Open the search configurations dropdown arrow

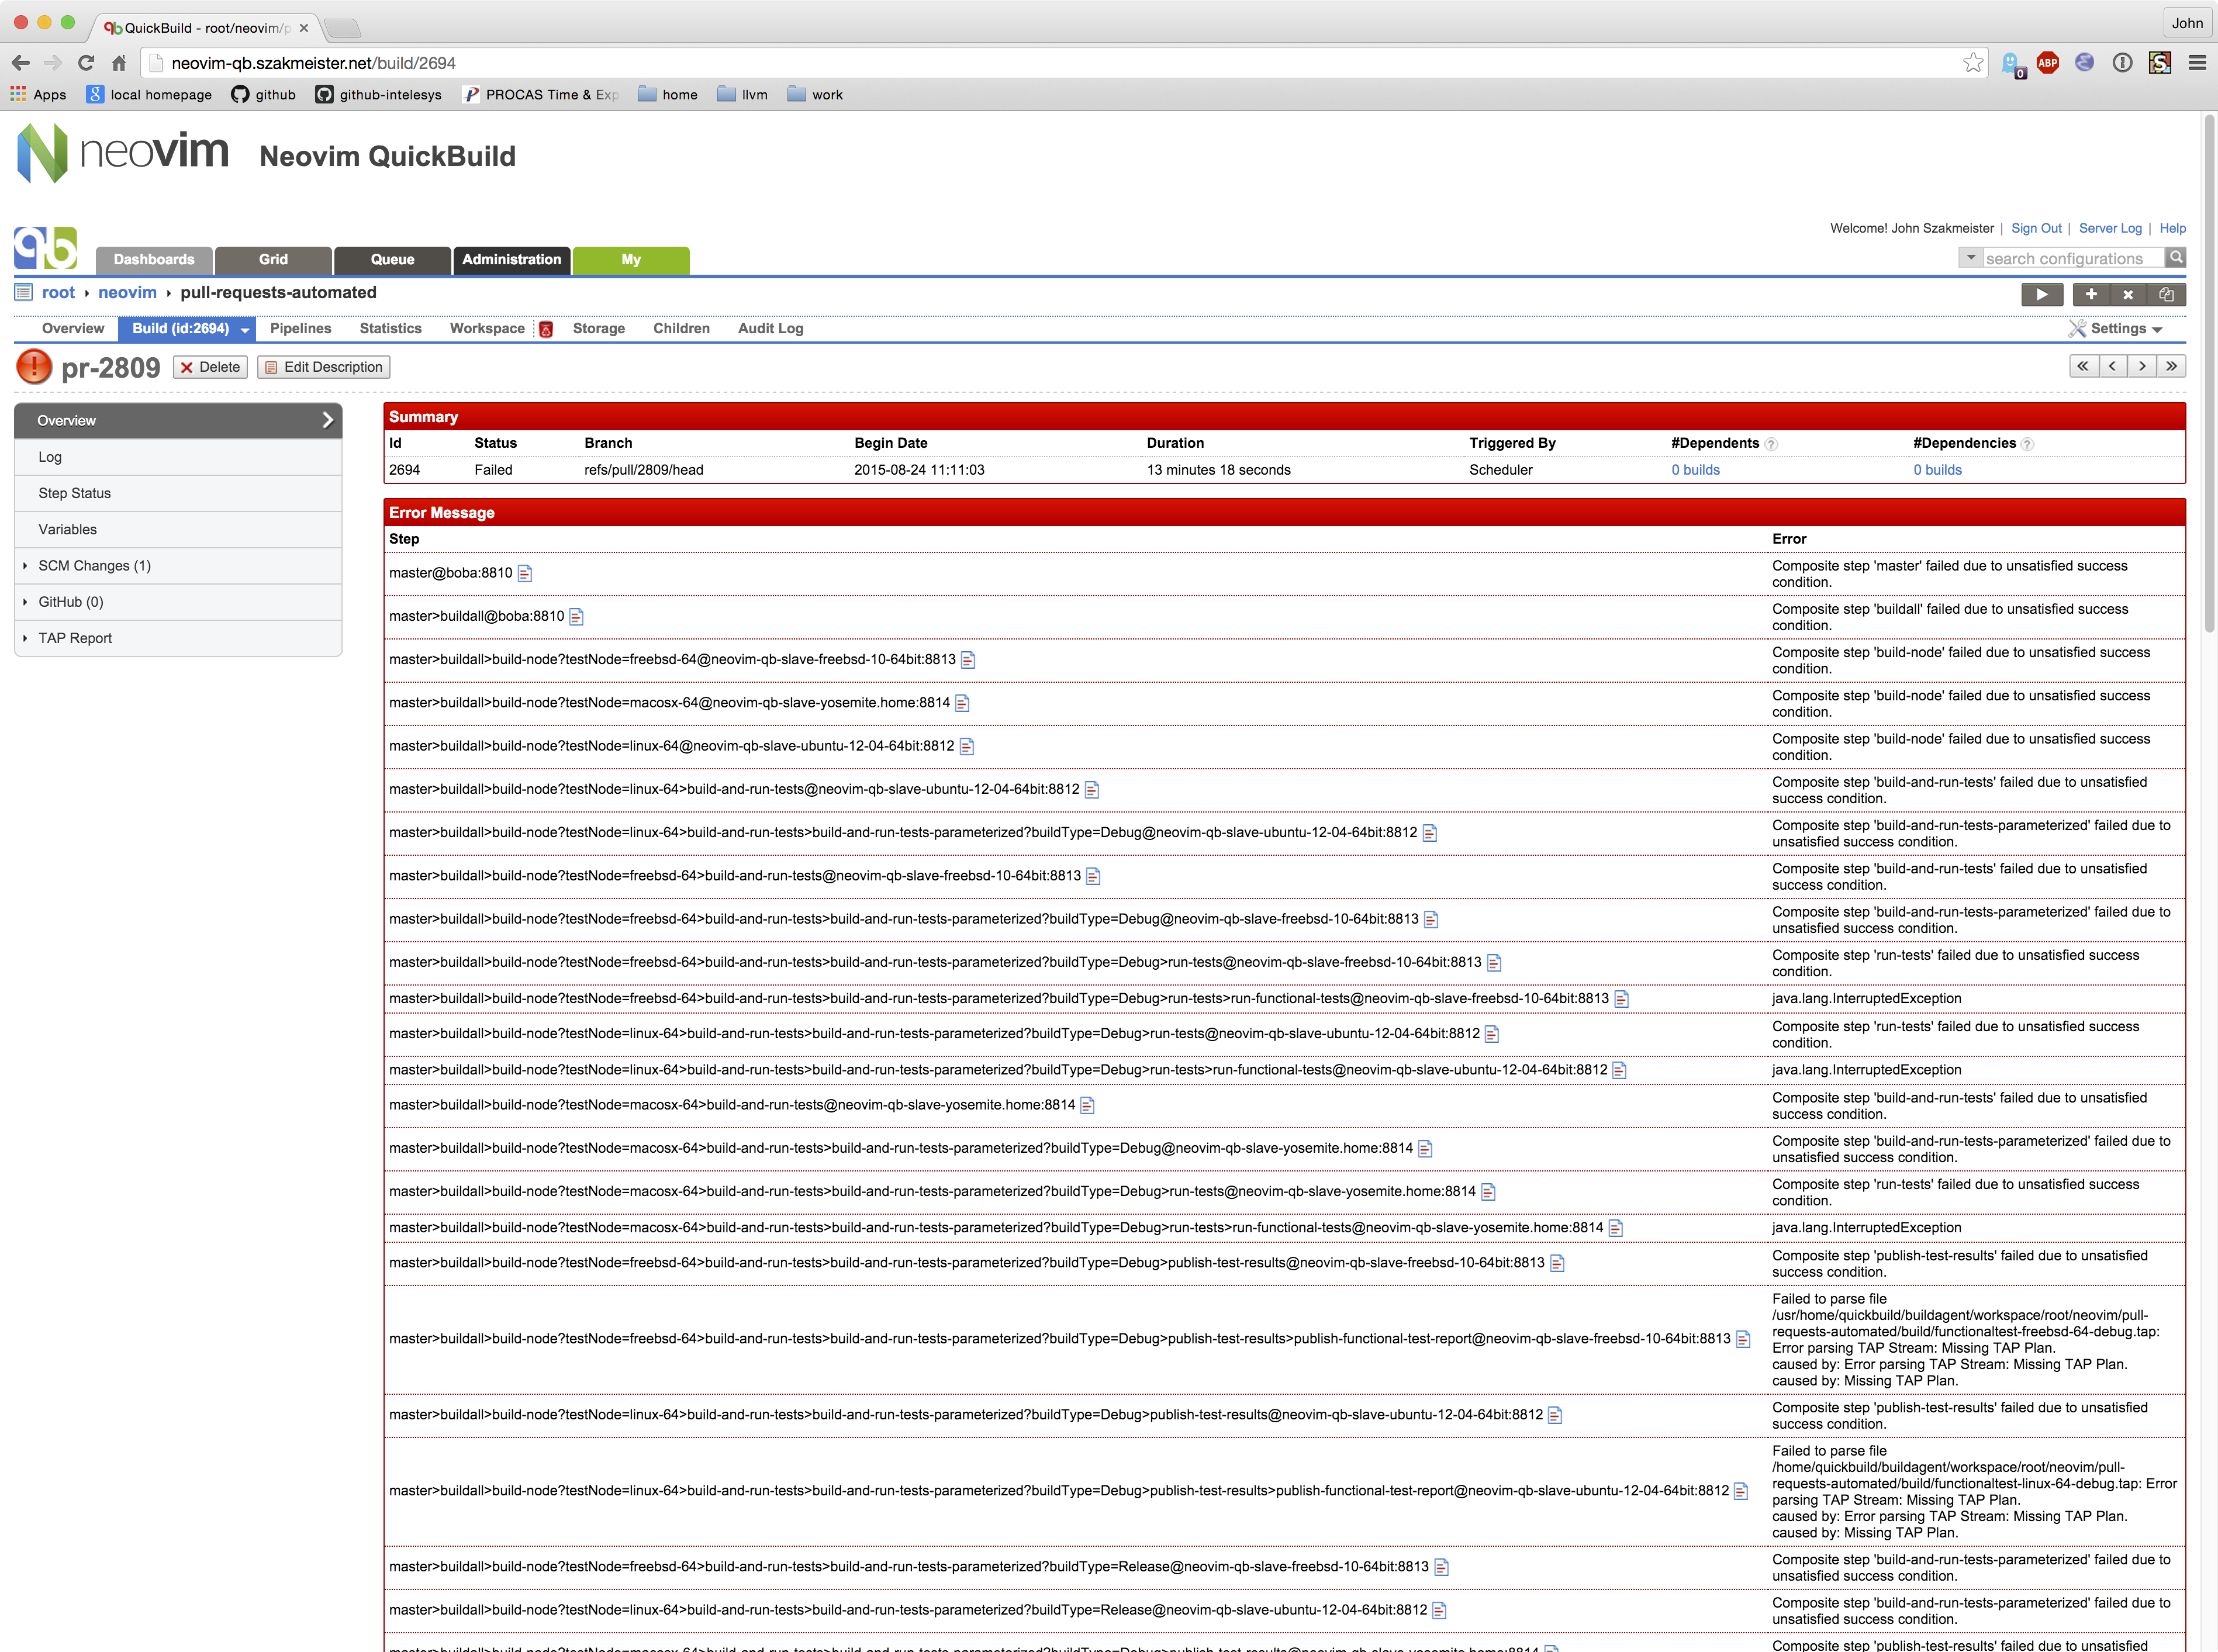pos(1970,258)
